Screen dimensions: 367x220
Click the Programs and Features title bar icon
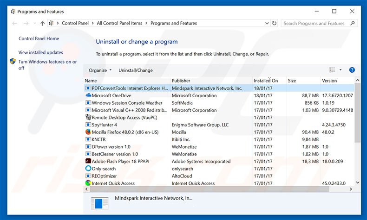[x=13, y=12]
